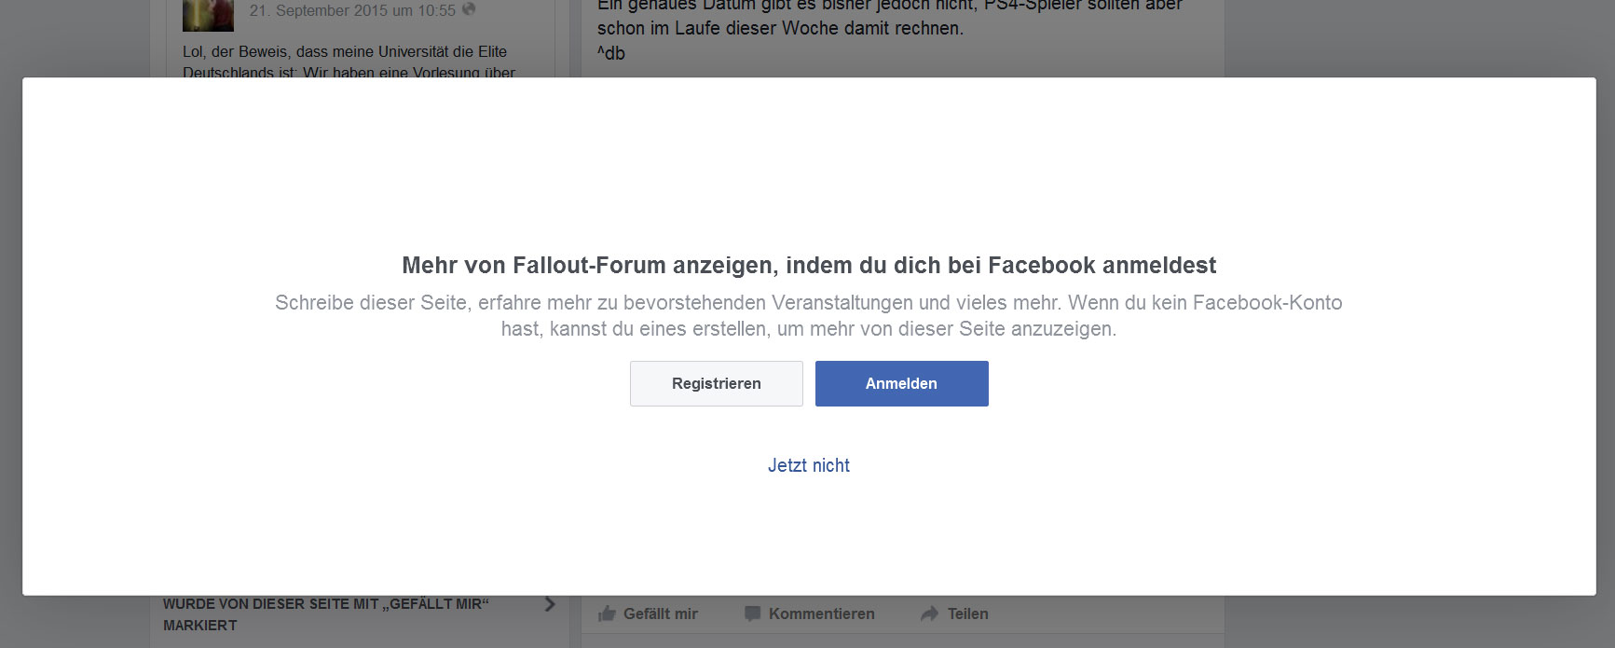This screenshot has width=1615, height=648.
Task: Expand the liked-by-this-page section chevron
Action: click(x=550, y=604)
